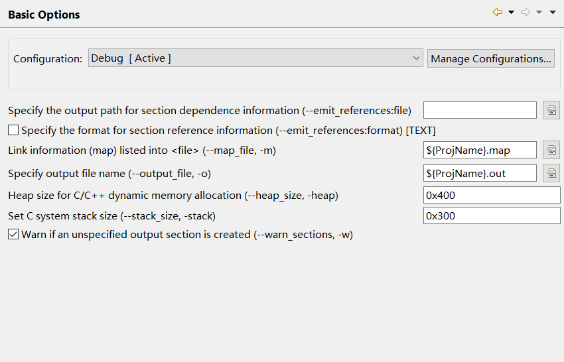Click the back navigation arrow icon
564x362 pixels.
click(x=497, y=12)
